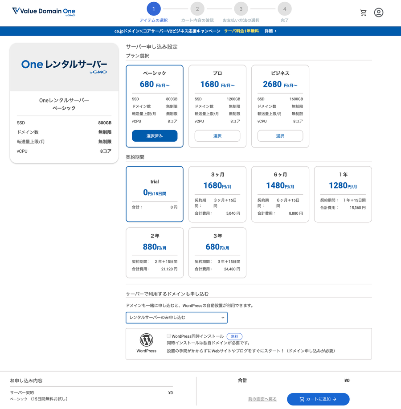
Task: Choose the 6ヶ月 contract period card
Action: pyautogui.click(x=280, y=194)
